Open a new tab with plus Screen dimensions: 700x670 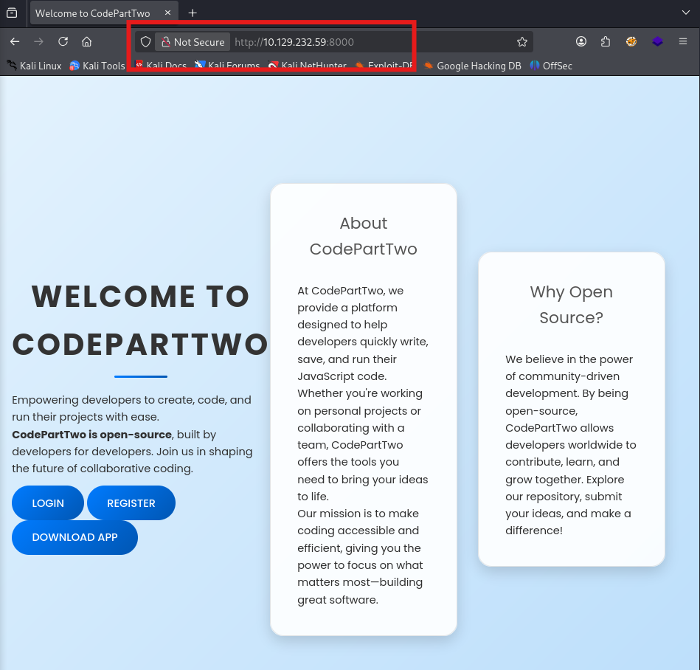(x=193, y=13)
